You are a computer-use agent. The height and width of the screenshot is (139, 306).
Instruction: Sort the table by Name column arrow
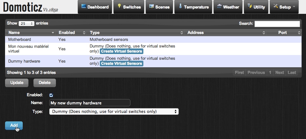coord(53,33)
